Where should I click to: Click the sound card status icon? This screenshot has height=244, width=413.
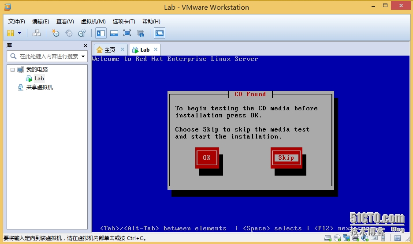coord(365,238)
